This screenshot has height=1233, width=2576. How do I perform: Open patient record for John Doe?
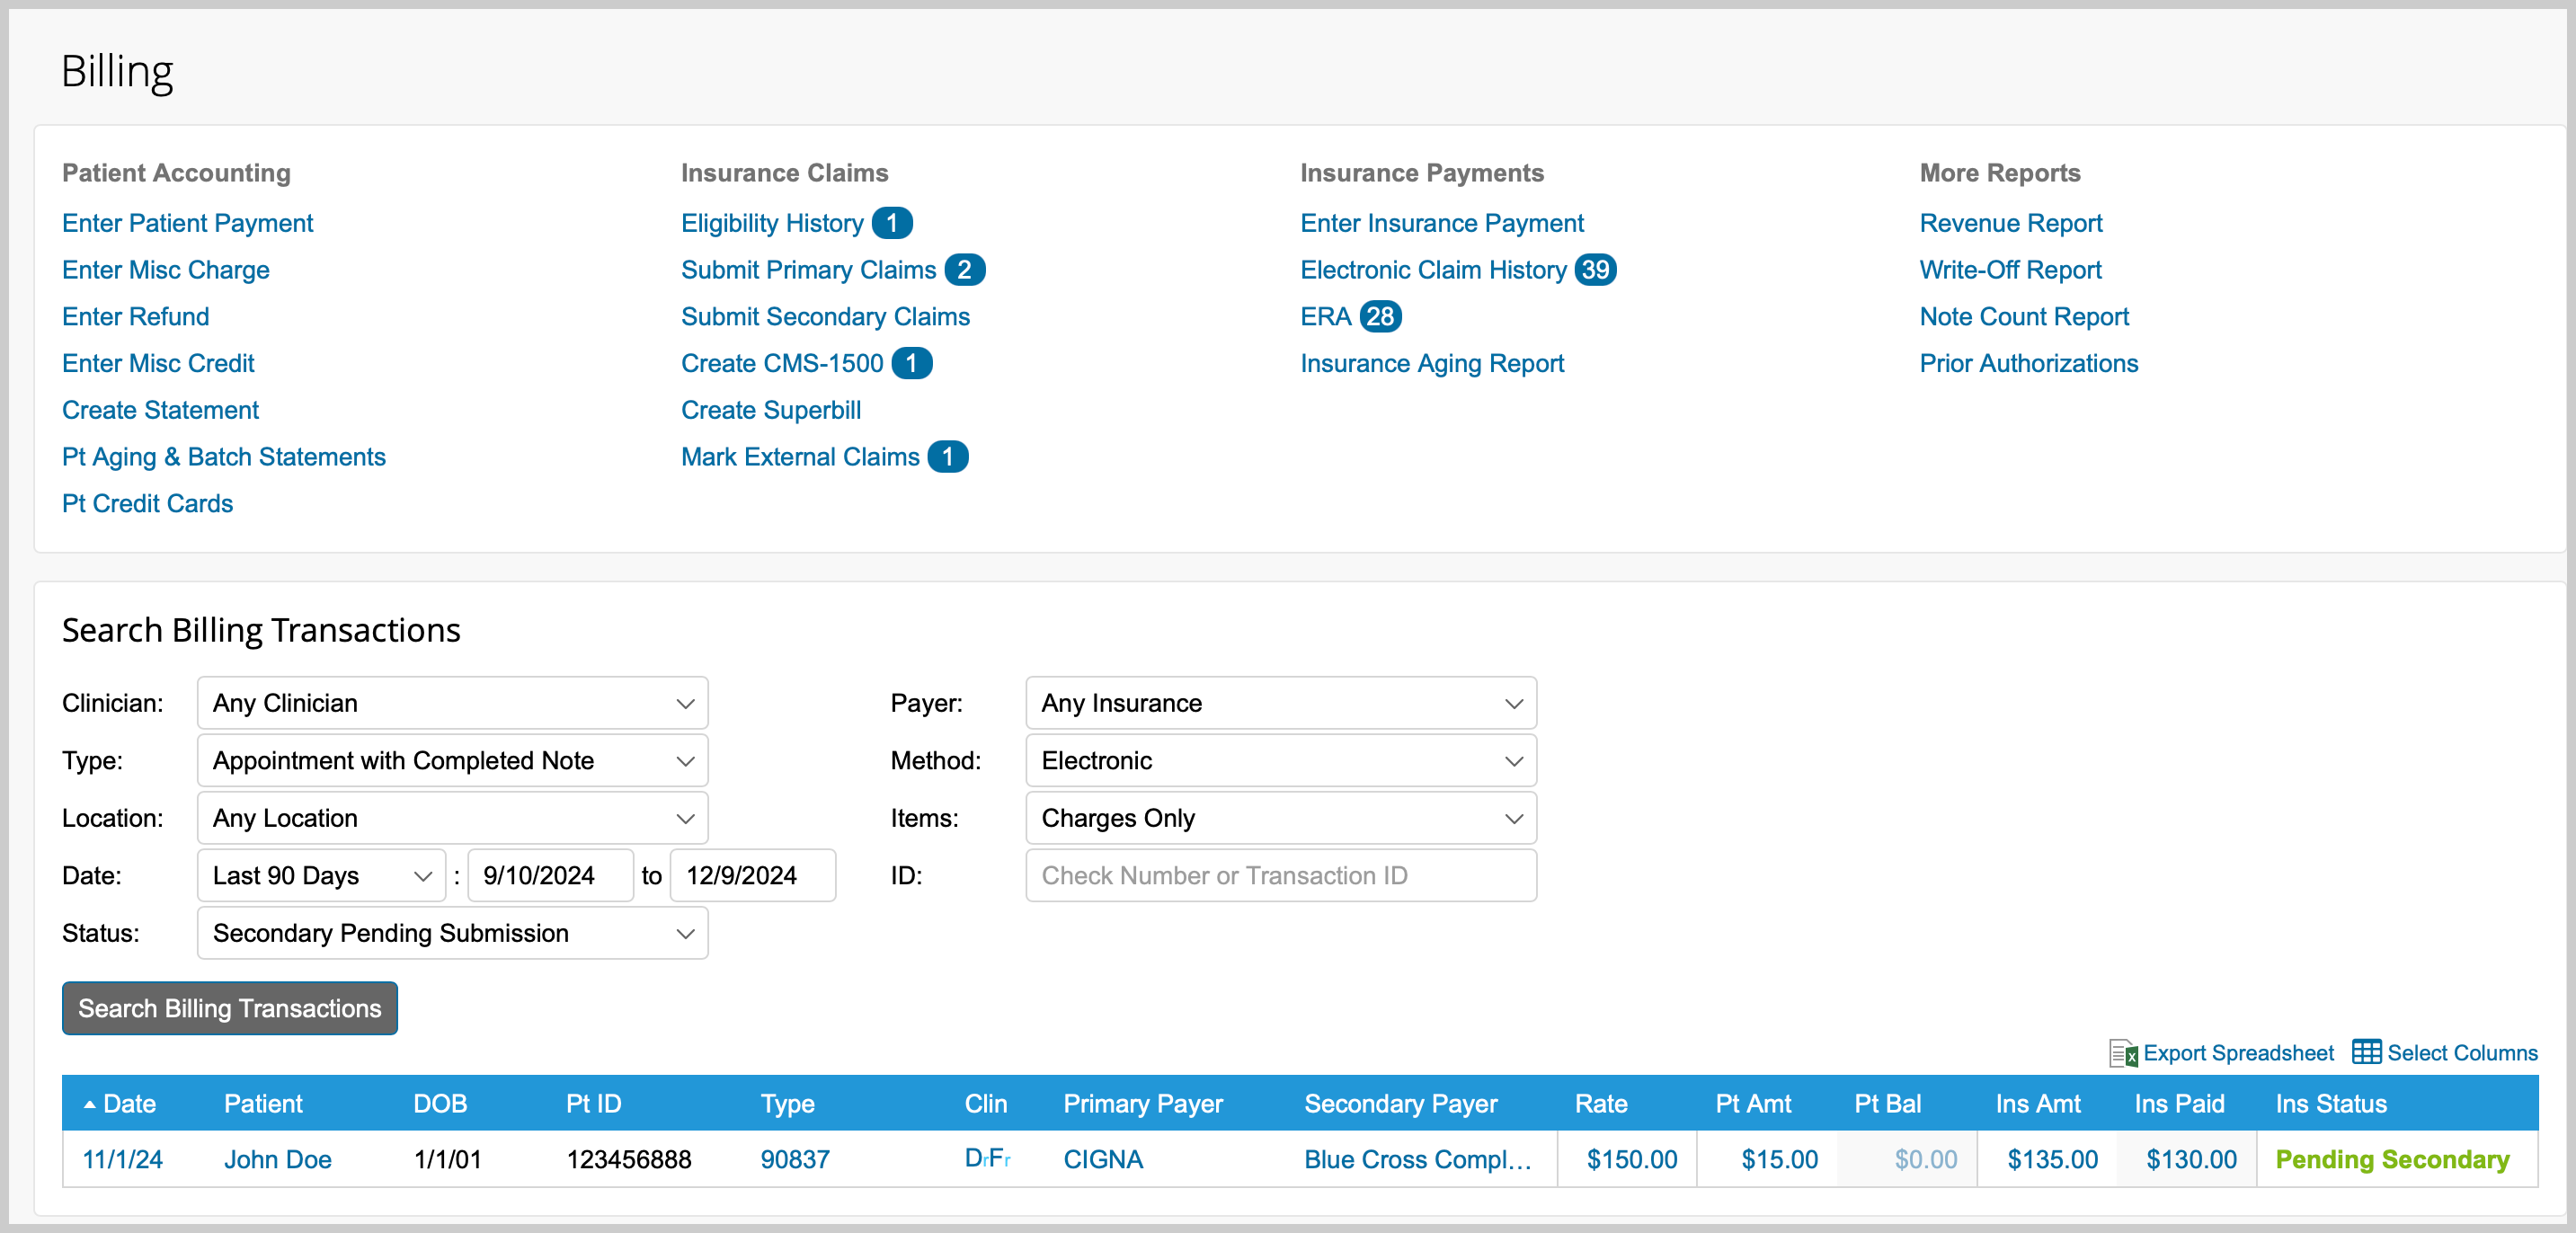[x=278, y=1159]
